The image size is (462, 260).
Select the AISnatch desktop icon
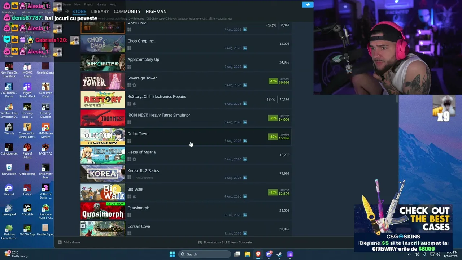27,210
